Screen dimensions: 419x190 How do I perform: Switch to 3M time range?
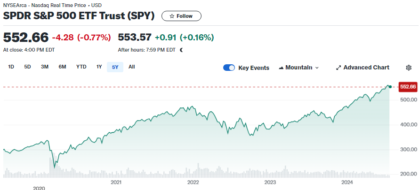(45, 67)
